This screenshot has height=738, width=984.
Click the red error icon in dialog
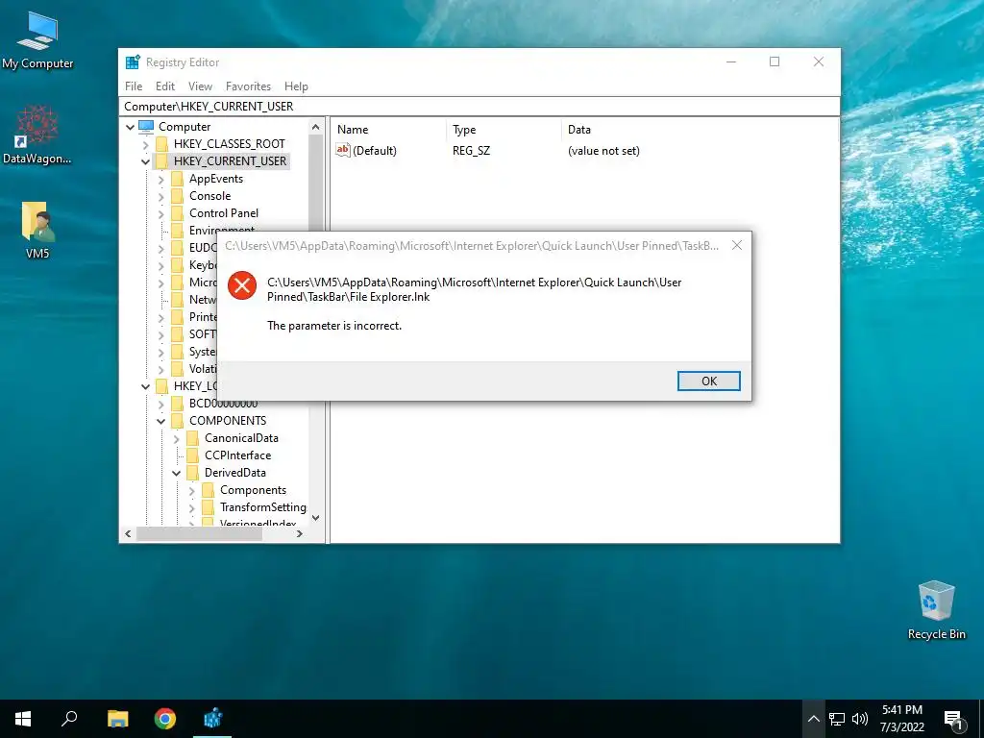click(x=241, y=285)
